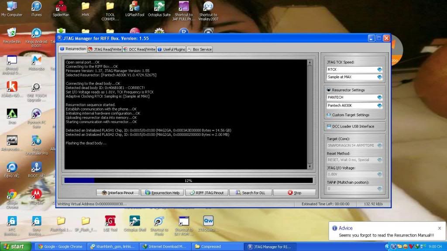Open TAP# Multichain position dropdown
447x251 pixels.
(x=379, y=189)
